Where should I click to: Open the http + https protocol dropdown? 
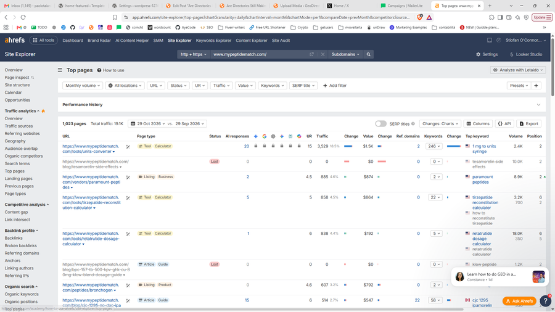click(x=193, y=54)
